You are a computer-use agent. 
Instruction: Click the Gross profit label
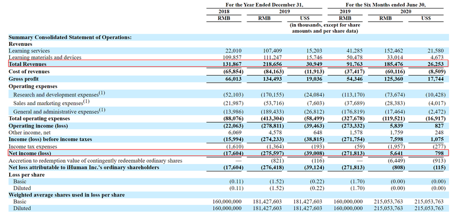click(24, 79)
